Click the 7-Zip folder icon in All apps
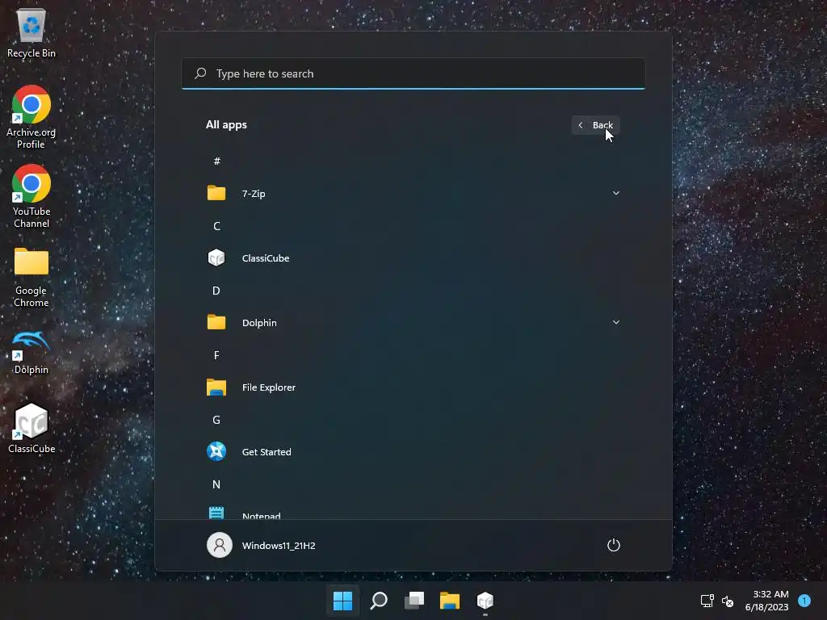The image size is (827, 620). pos(216,193)
